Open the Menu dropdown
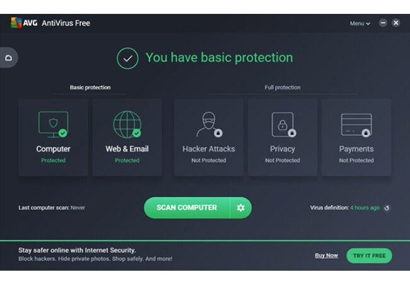The height and width of the screenshot is (284, 410). (x=360, y=23)
